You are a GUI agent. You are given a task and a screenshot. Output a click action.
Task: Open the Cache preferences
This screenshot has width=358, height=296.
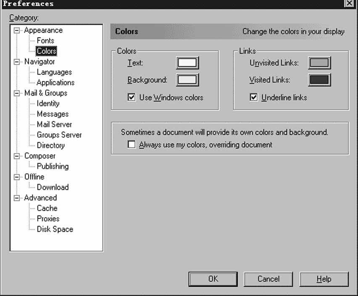click(x=47, y=208)
